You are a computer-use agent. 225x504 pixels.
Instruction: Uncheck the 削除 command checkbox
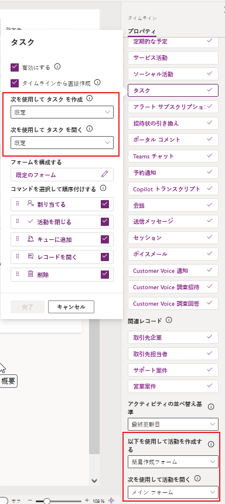point(105,275)
